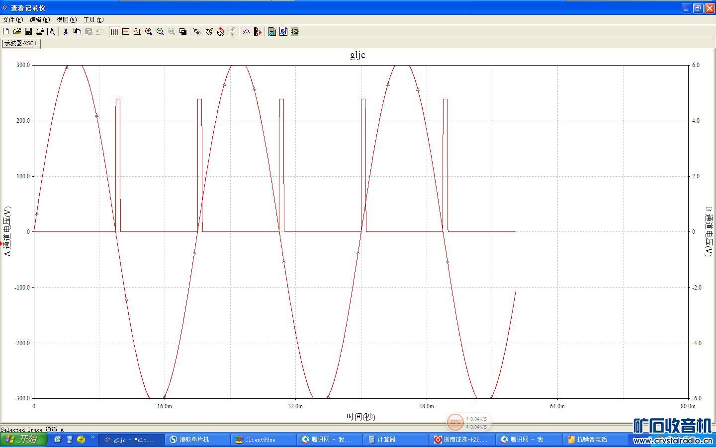This screenshot has width=716, height=447.
Task: Copy the selected graph
Action: [77, 31]
